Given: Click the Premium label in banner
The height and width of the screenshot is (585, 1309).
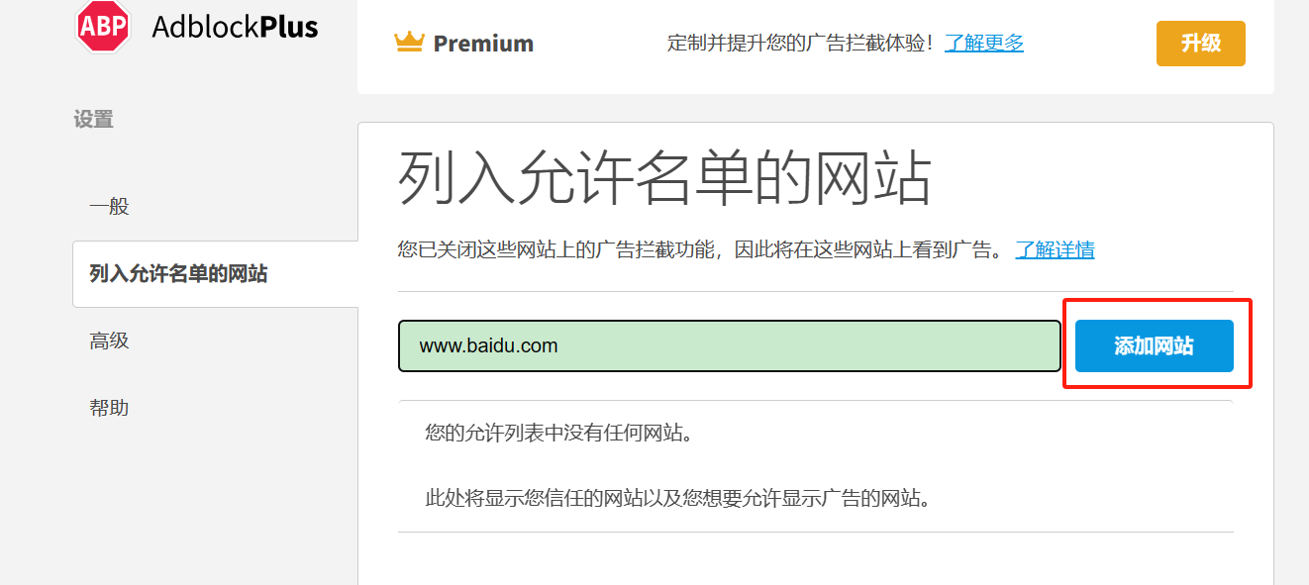Looking at the screenshot, I should (483, 44).
